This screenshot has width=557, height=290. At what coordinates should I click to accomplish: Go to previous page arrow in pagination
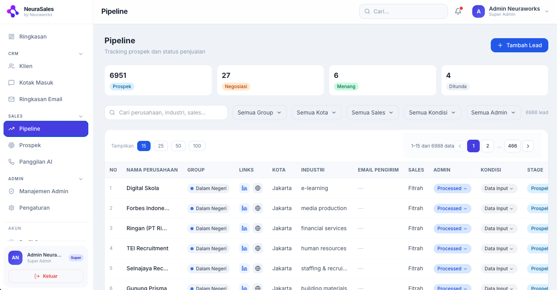pos(460,146)
